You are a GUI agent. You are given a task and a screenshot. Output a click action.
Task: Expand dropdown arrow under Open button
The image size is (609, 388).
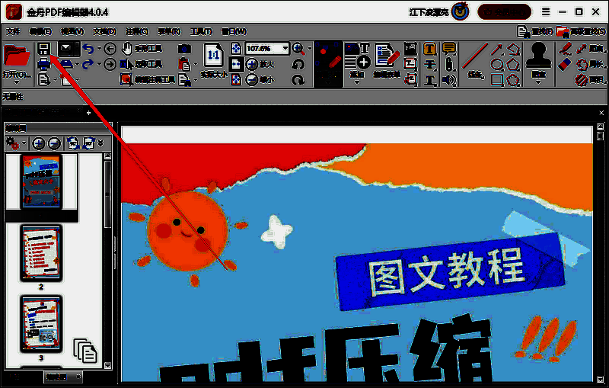coord(16,82)
